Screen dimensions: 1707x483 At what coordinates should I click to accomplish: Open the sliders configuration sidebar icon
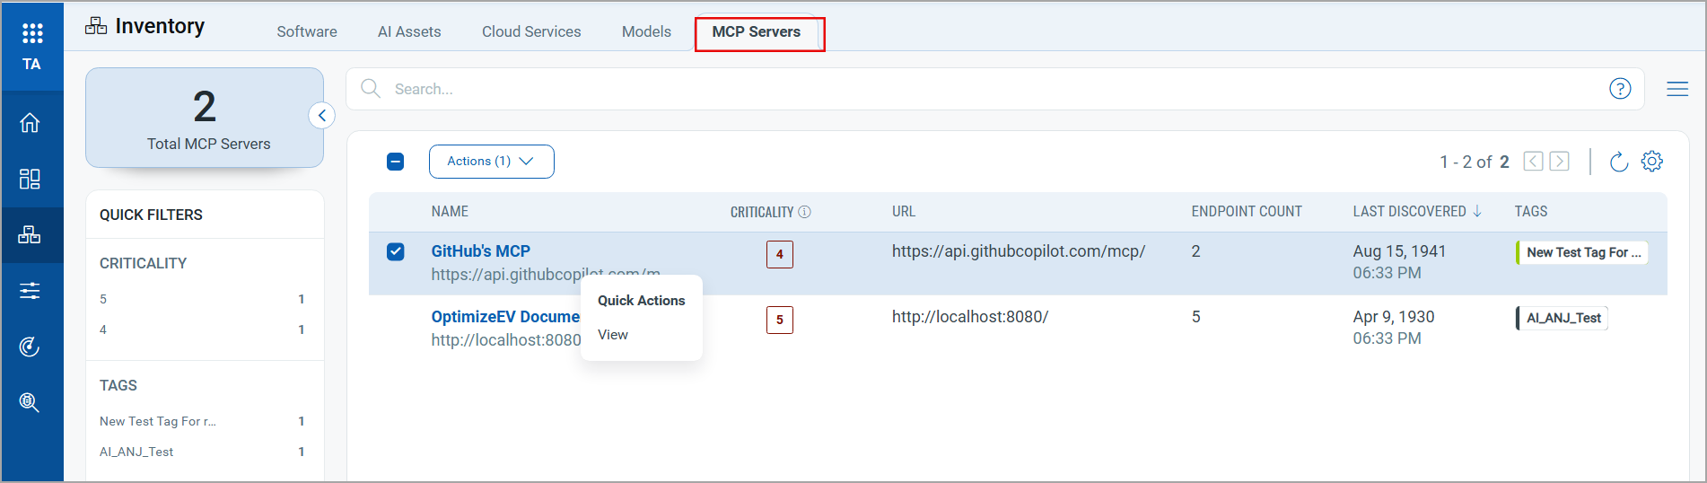coord(30,290)
